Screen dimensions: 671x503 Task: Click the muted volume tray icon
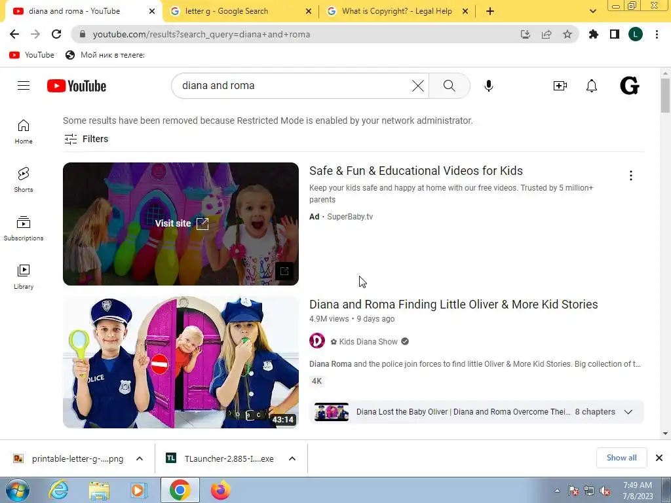coord(605,491)
